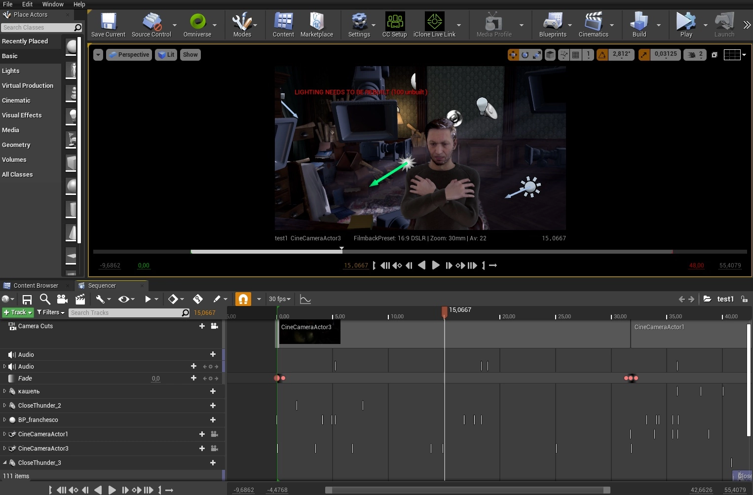
Task: Navigate back with the Sequencer left arrow
Action: coord(681,299)
